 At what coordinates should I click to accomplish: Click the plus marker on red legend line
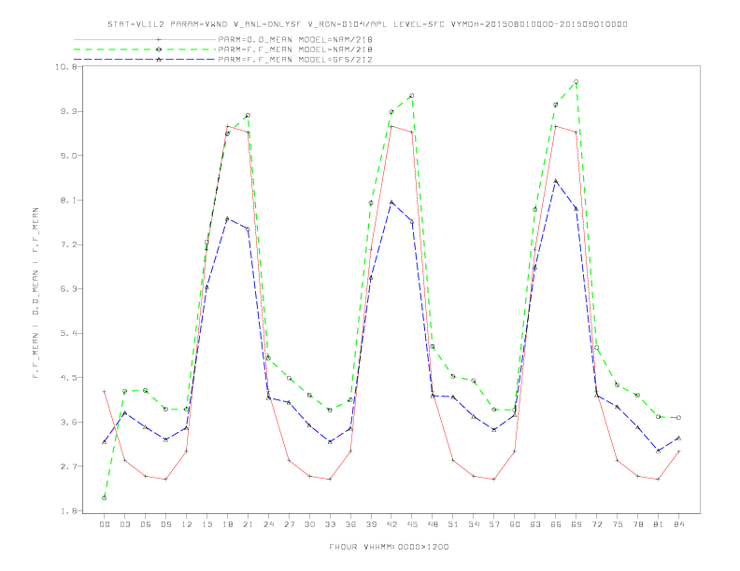[159, 39]
